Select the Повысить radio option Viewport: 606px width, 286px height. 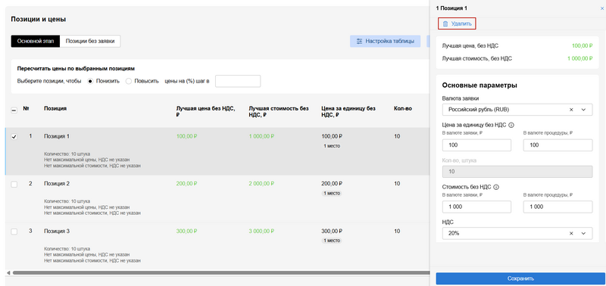coord(129,82)
